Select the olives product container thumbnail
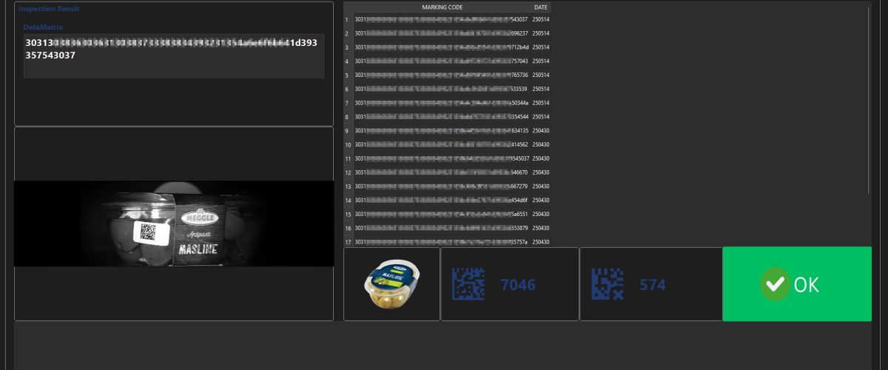 [x=391, y=285]
